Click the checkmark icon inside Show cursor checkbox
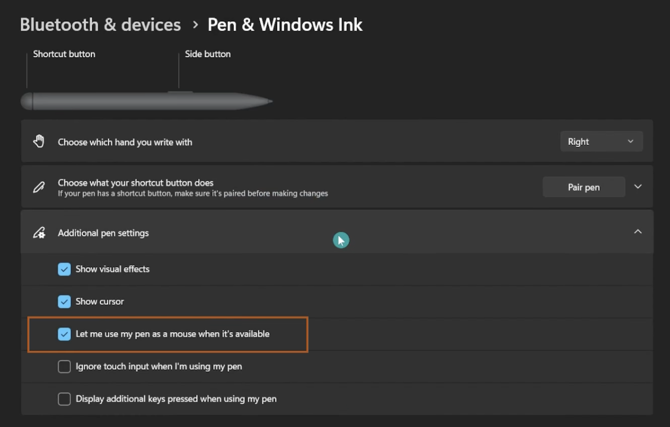Image resolution: width=670 pixels, height=427 pixels. (x=64, y=301)
